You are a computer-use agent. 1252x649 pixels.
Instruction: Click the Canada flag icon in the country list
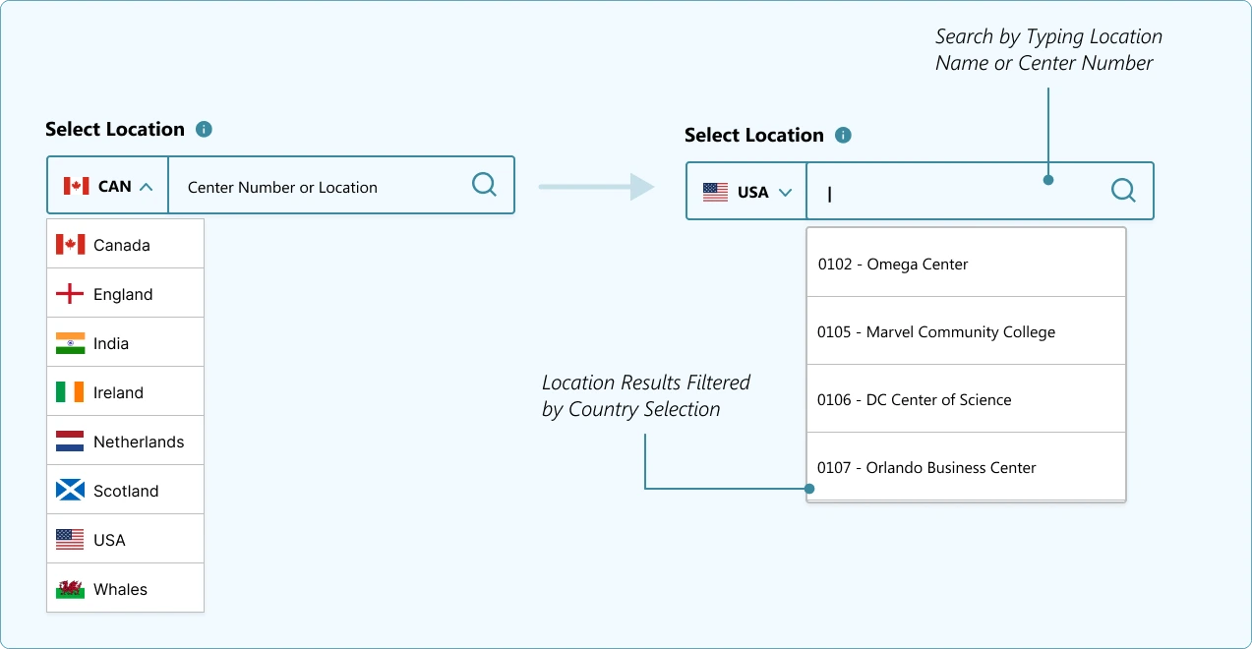pyautogui.click(x=70, y=244)
